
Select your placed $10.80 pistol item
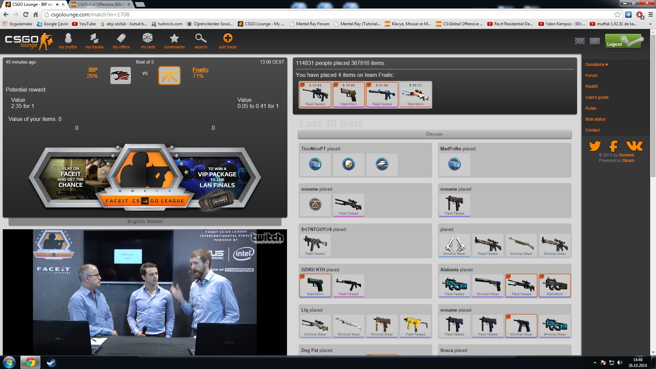348,95
